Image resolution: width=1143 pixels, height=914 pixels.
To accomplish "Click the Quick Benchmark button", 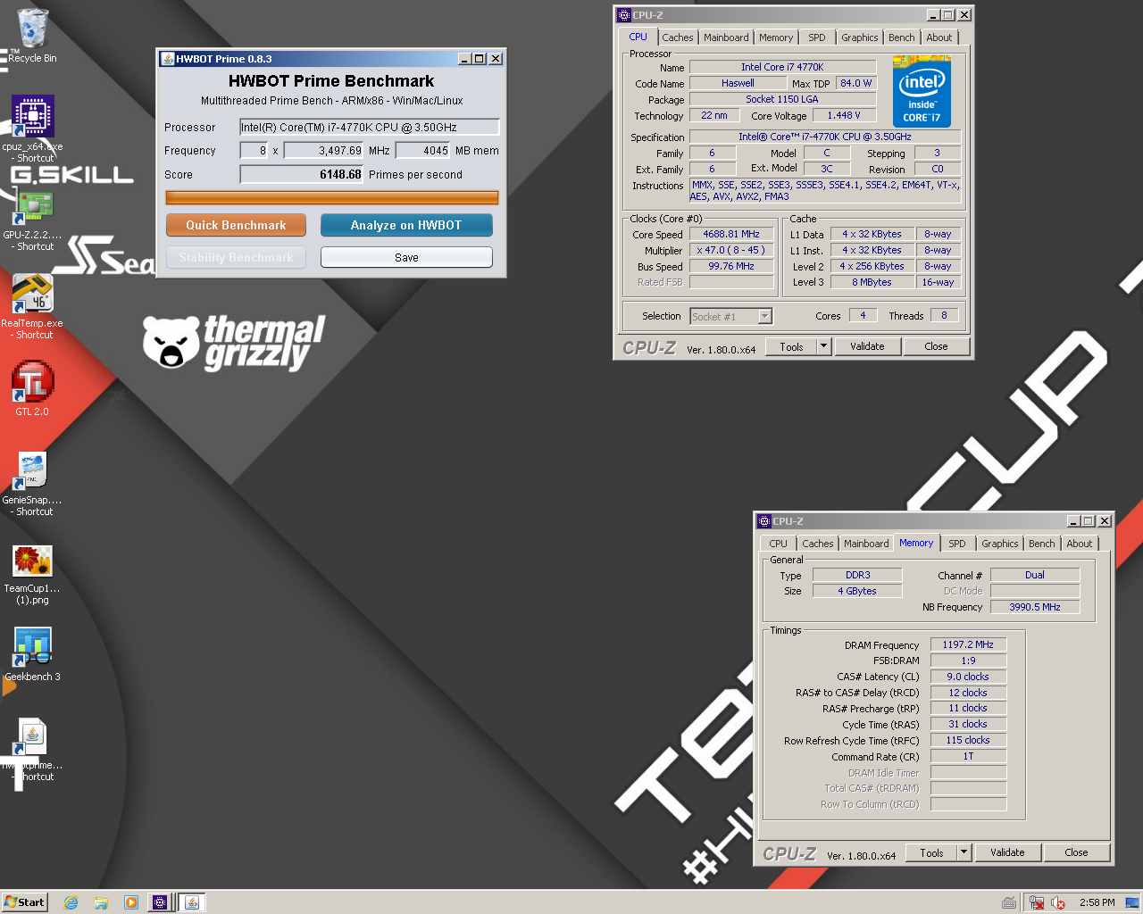I will [x=236, y=225].
